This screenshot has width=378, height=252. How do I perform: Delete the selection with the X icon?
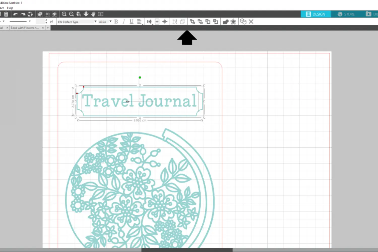[251, 22]
